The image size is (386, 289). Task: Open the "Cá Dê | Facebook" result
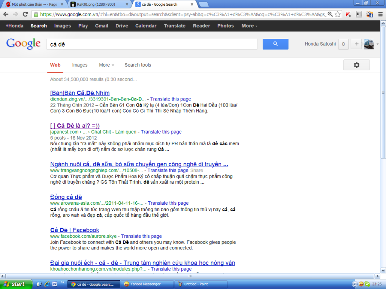pyautogui.click(x=75, y=230)
